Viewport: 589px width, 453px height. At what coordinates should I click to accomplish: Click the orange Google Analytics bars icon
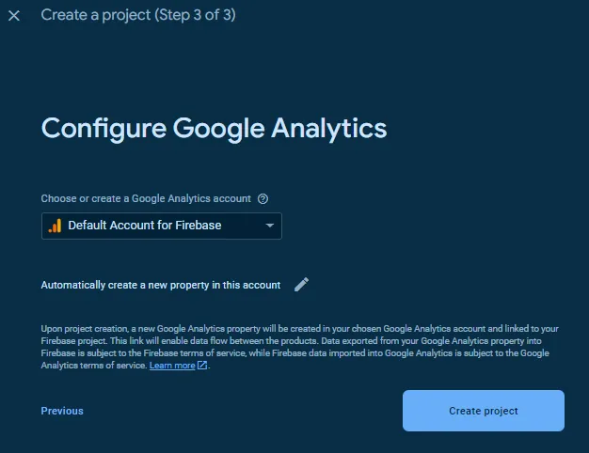[56, 226]
